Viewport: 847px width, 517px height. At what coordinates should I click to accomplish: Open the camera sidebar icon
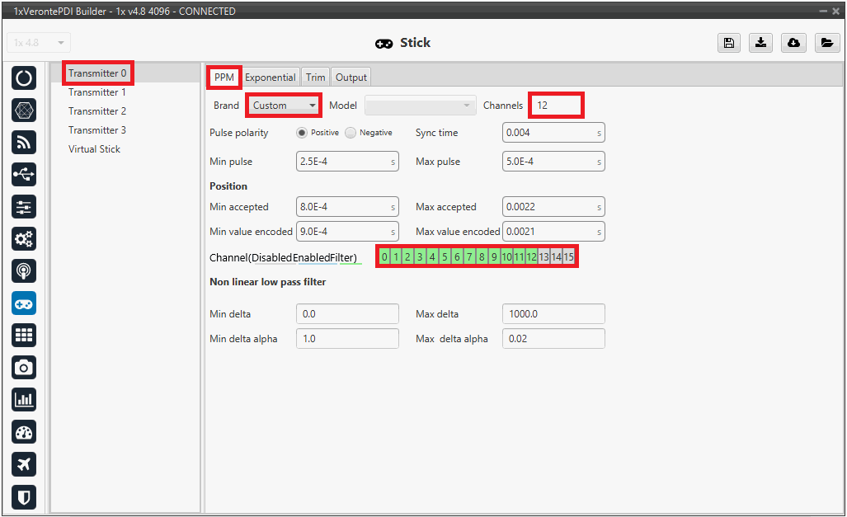point(24,368)
